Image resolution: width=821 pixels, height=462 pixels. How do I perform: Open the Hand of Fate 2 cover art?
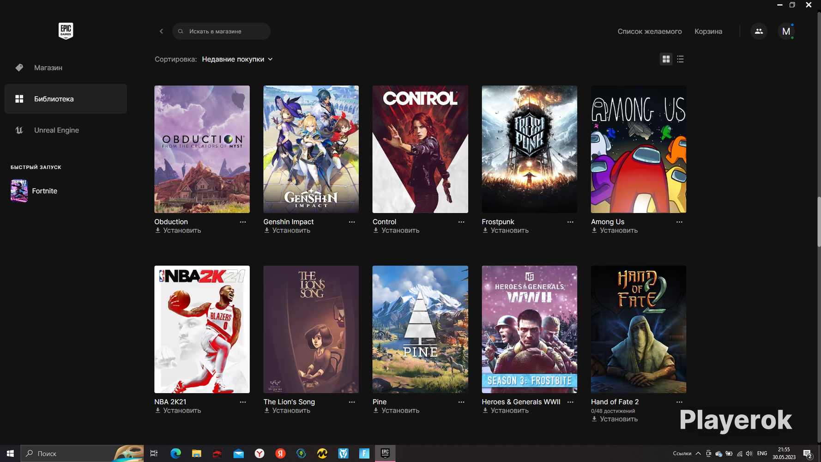point(639,329)
